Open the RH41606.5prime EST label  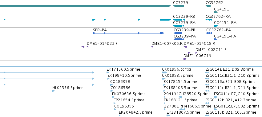click(x=195, y=106)
